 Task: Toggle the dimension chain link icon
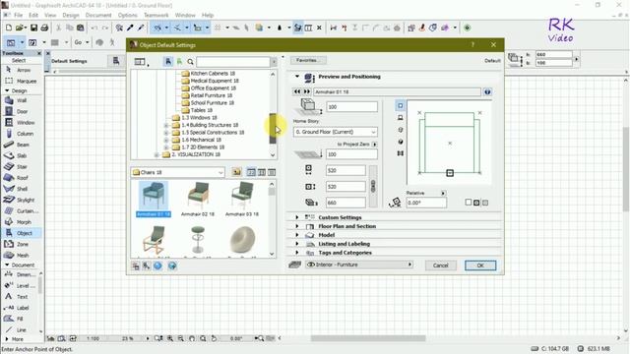(373, 186)
